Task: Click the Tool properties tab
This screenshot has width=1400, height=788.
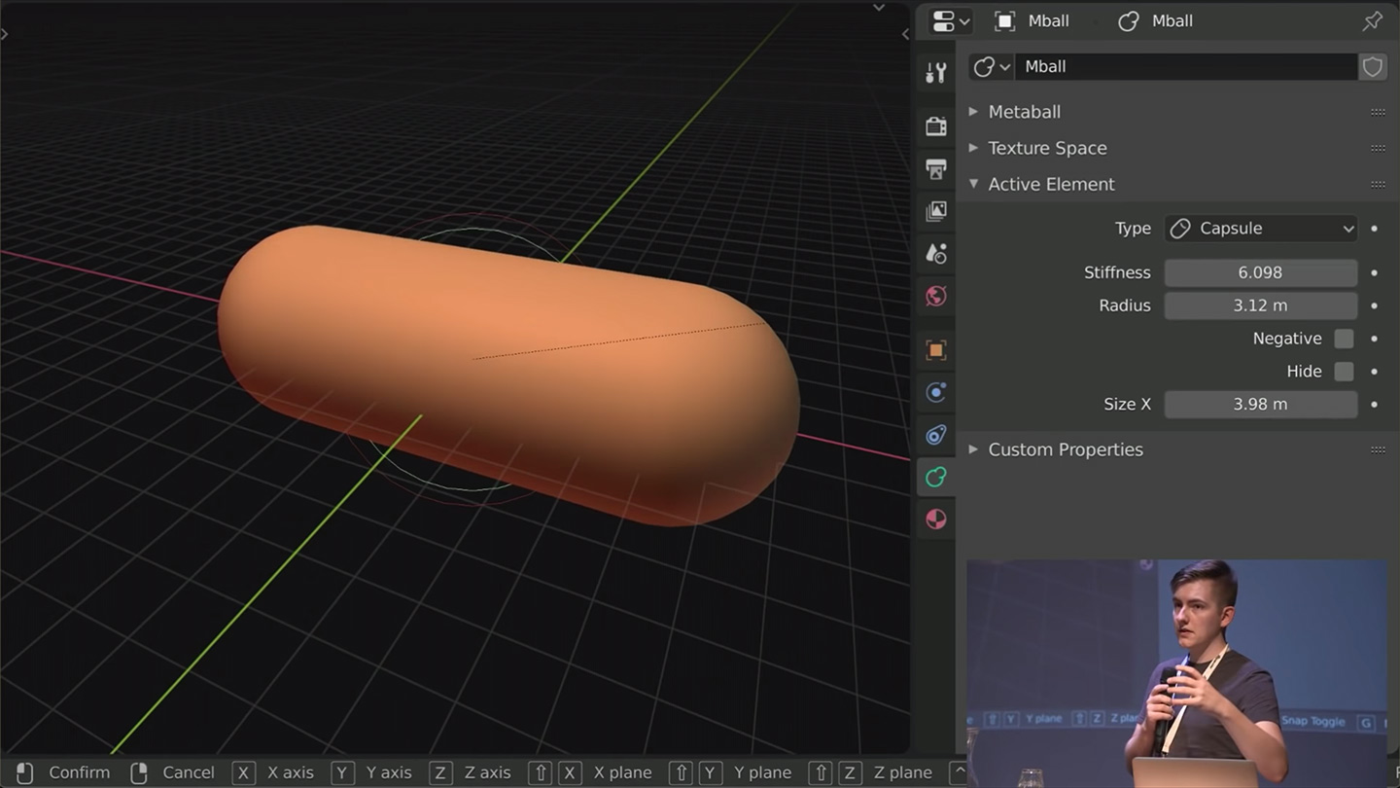Action: point(935,72)
